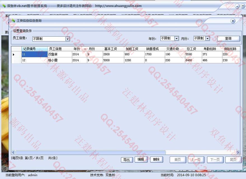Go to 首页 page button

pyautogui.click(x=178, y=160)
